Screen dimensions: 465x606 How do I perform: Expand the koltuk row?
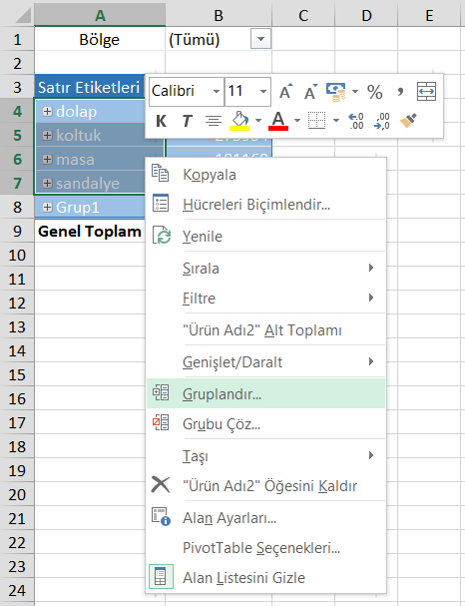pos(47,135)
